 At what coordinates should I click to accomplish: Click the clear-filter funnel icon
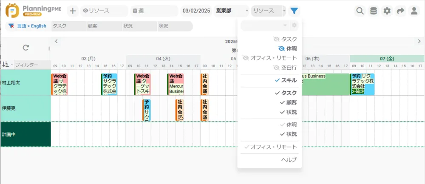coord(11,26)
